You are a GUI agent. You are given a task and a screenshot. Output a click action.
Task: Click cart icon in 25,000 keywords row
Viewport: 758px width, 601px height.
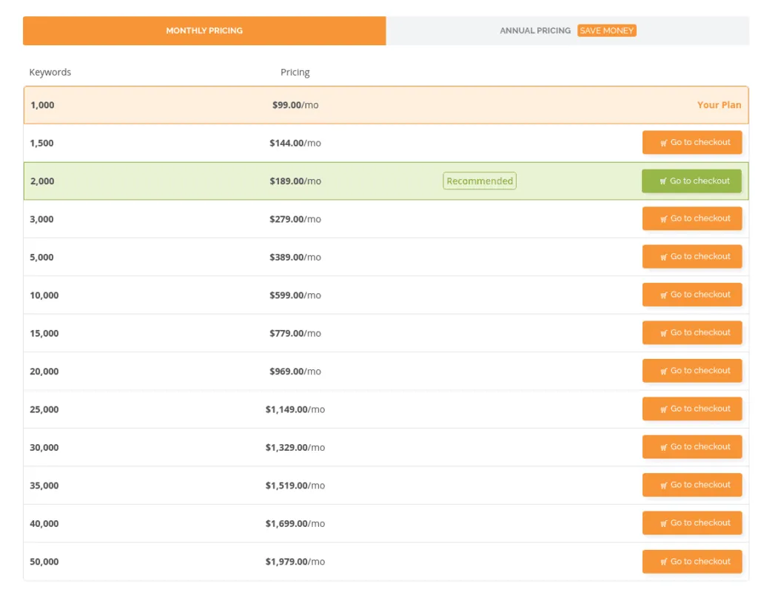click(x=664, y=409)
